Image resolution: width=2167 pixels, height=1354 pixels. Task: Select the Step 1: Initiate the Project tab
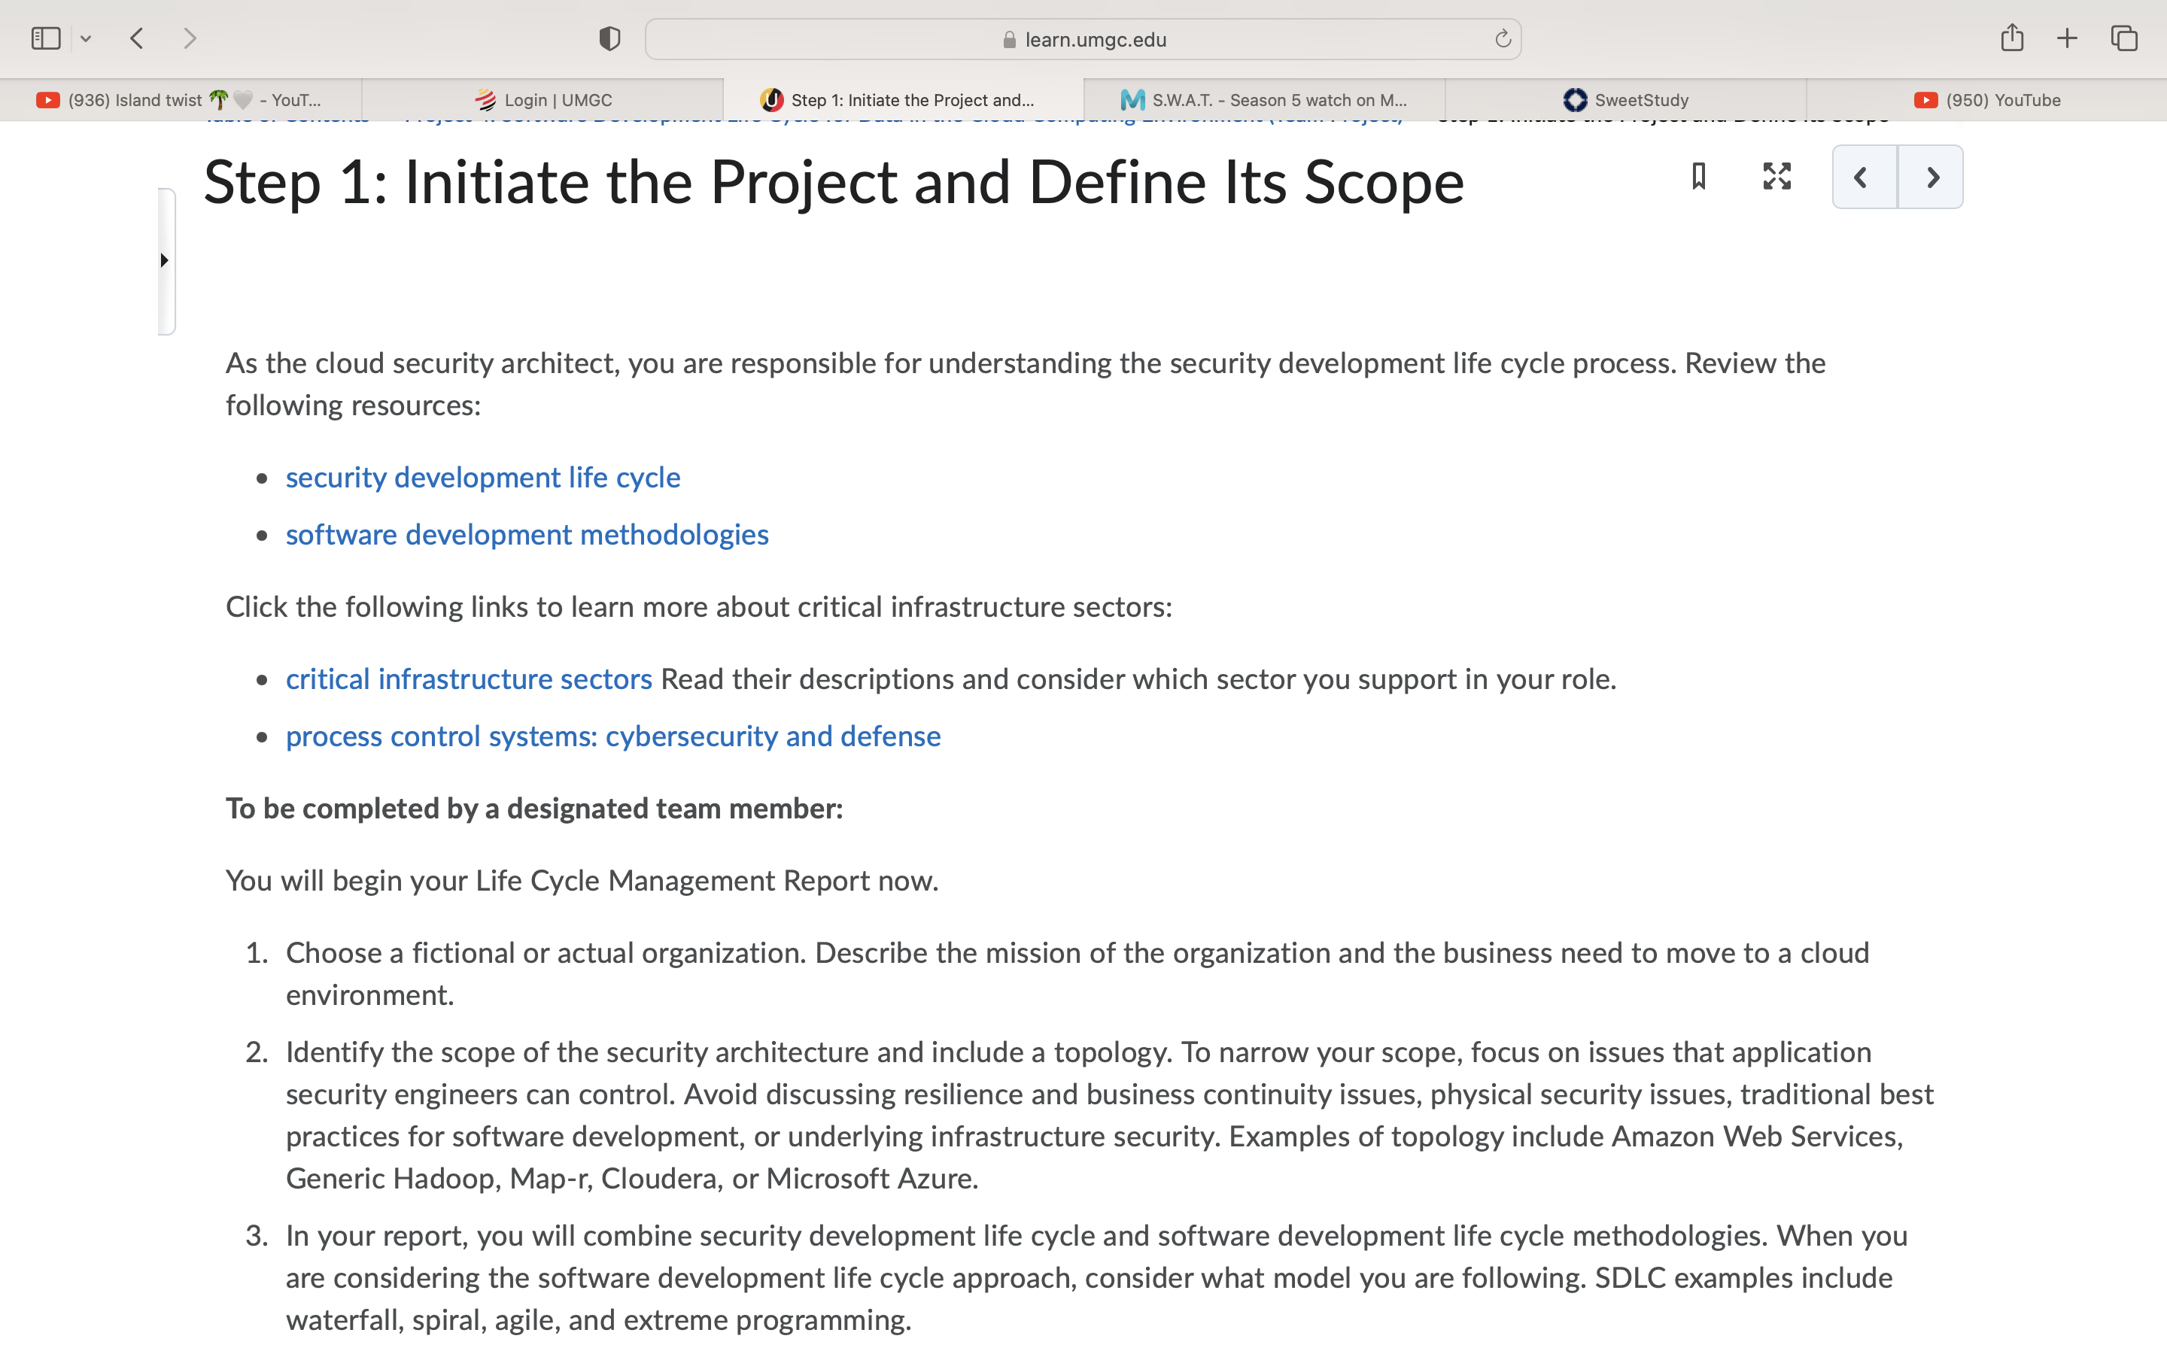point(904,100)
